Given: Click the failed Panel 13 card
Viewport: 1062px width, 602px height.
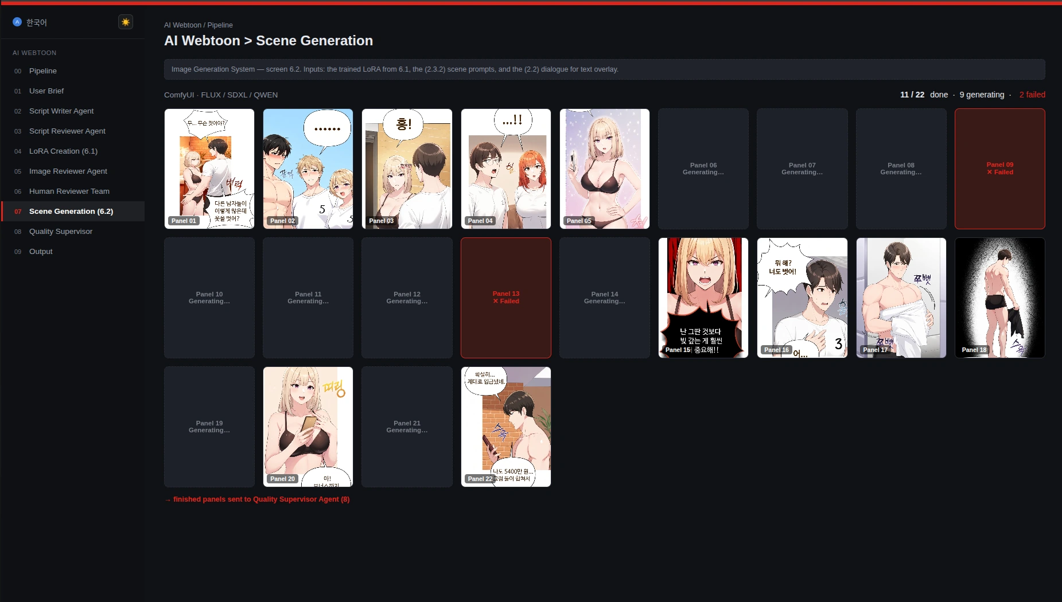Looking at the screenshot, I should [506, 298].
